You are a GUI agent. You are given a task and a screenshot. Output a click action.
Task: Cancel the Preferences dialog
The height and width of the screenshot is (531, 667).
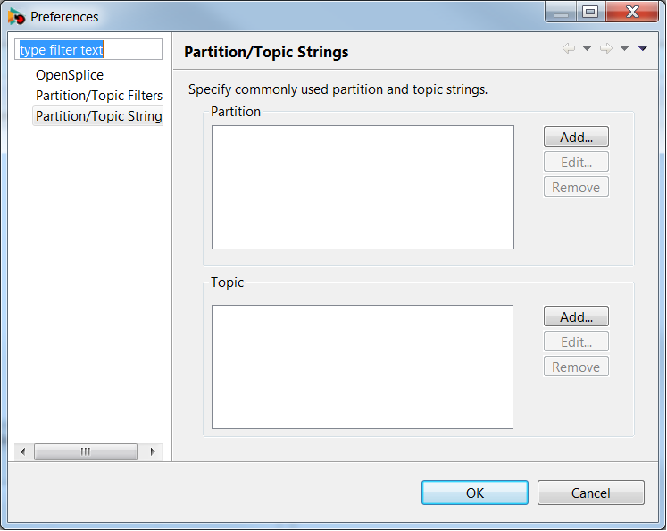[x=591, y=493]
